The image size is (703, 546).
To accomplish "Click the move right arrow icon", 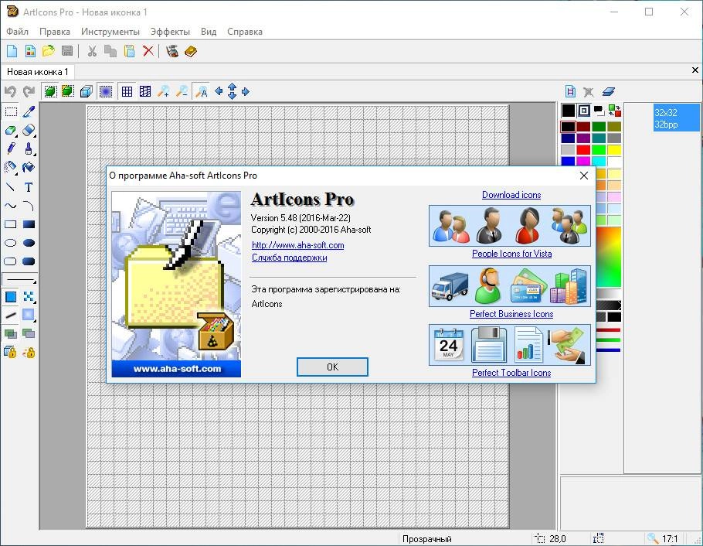I will coord(246,91).
